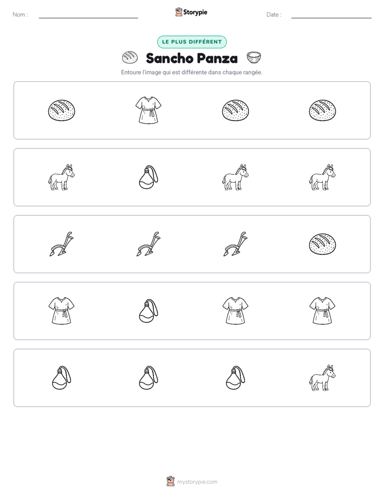Open the mystorypie.com footer link
Screen dimensions: 384x497
point(197,482)
